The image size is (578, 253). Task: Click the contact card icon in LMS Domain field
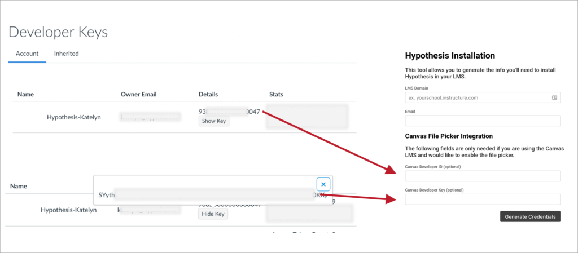554,98
